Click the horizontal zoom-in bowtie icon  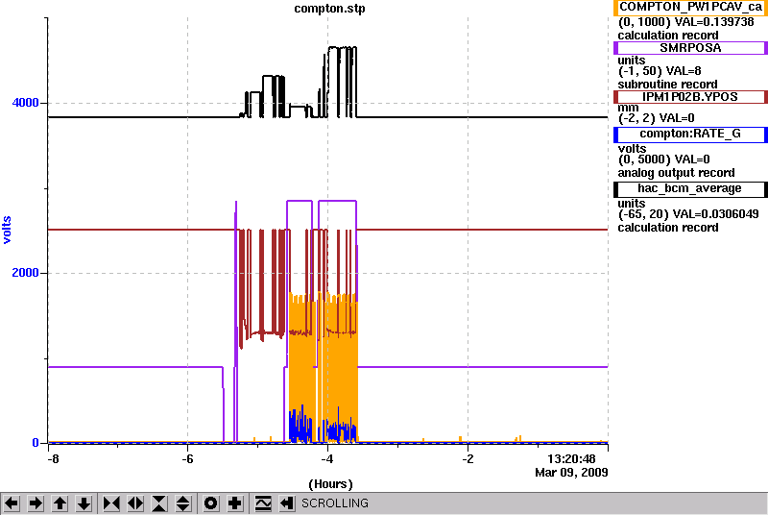(x=111, y=503)
